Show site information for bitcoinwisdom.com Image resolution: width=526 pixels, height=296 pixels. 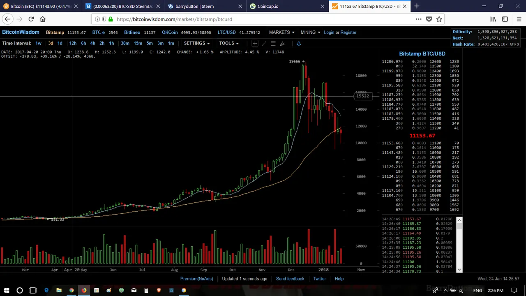[x=97, y=19]
